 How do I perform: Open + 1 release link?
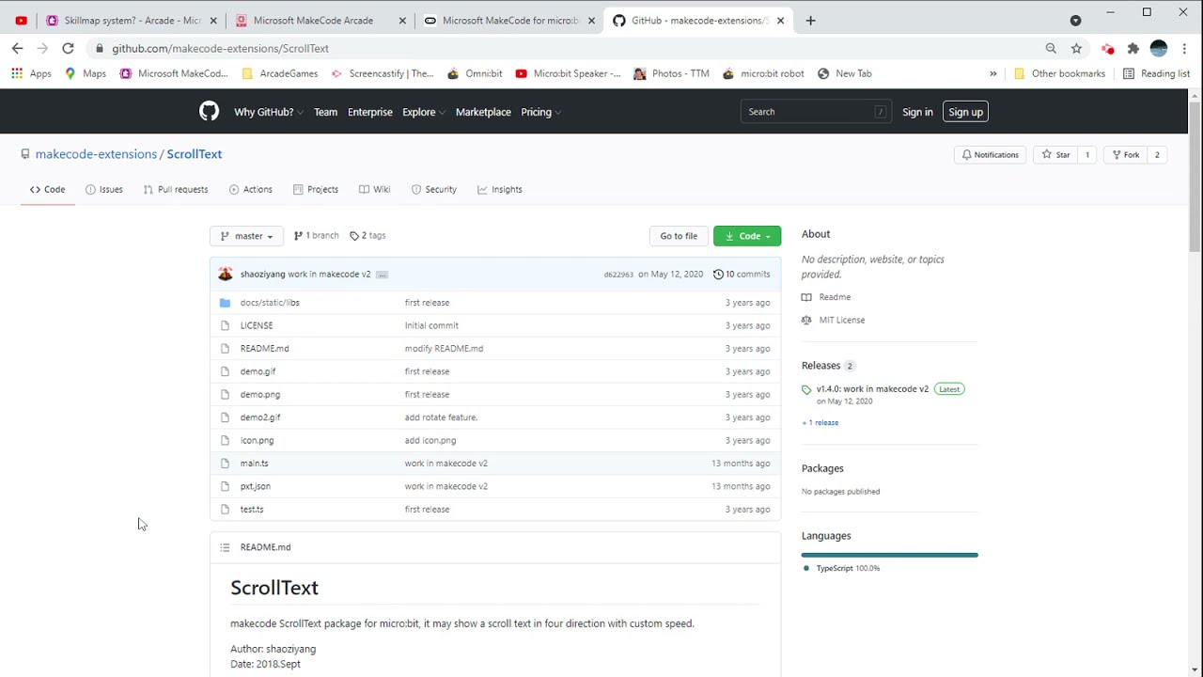tap(820, 423)
